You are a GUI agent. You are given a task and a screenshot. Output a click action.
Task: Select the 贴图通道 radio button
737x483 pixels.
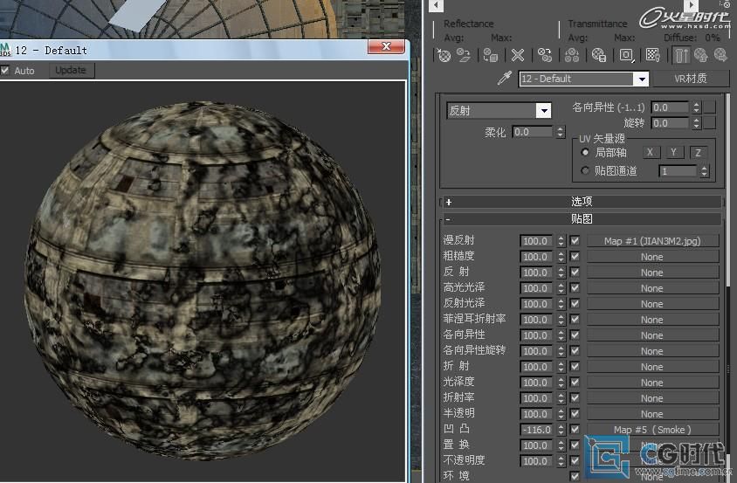[585, 170]
